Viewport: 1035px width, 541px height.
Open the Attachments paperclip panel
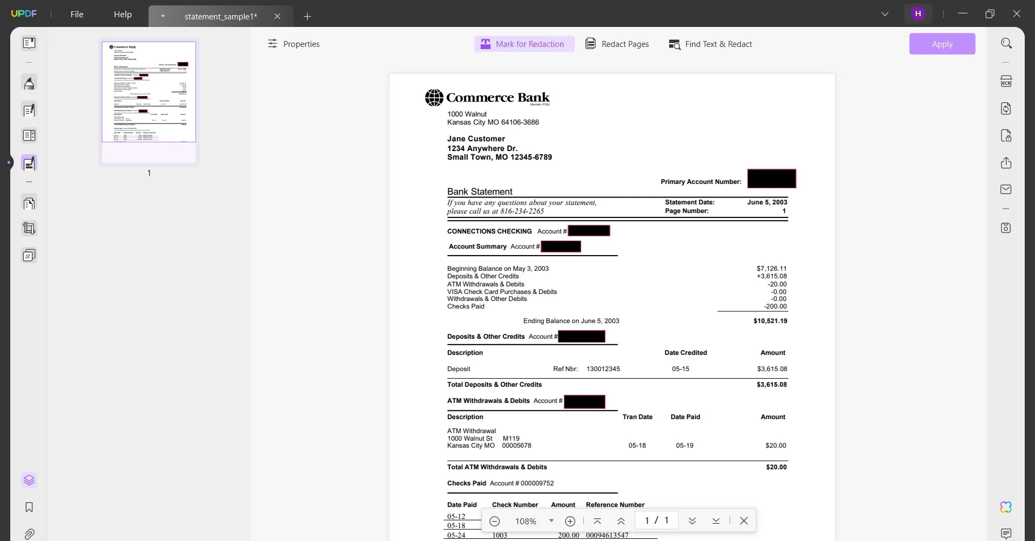[29, 534]
